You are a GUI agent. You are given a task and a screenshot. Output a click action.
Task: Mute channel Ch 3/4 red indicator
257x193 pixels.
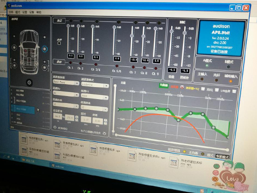(x=96, y=64)
